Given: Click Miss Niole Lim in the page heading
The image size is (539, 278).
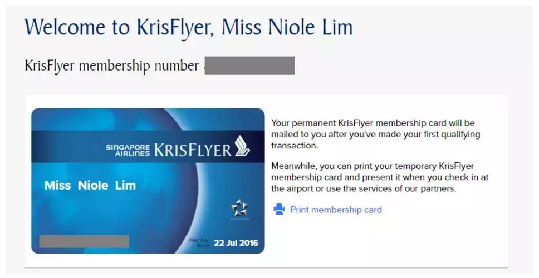Looking at the screenshot, I should click(287, 27).
